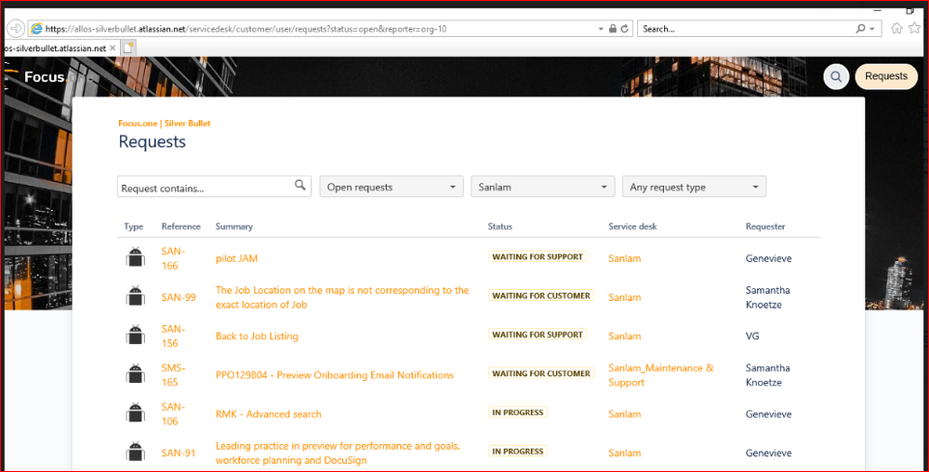Open reference link SMS-165
The width and height of the screenshot is (929, 472).
(174, 374)
